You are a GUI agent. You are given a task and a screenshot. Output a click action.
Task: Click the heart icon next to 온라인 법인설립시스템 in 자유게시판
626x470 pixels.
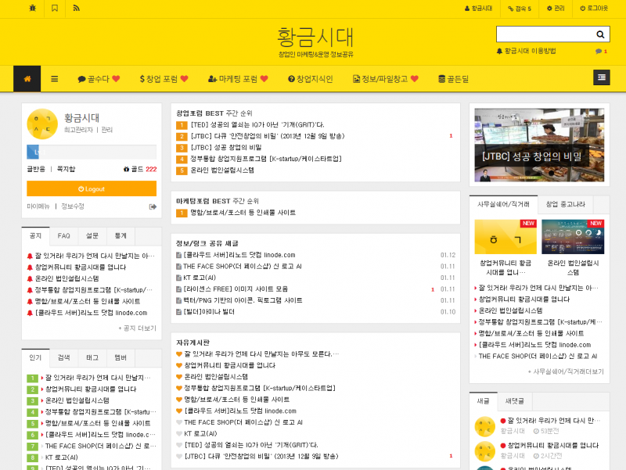click(179, 377)
